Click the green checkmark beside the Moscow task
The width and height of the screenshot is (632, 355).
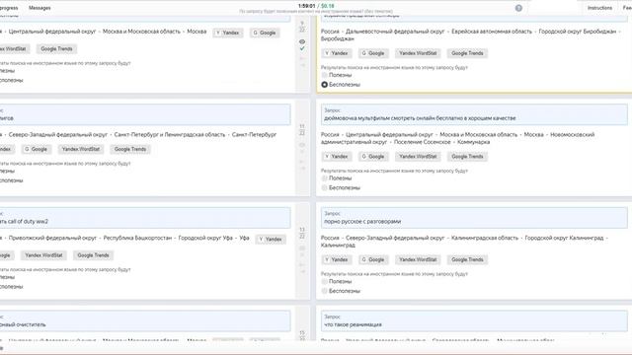(302, 48)
